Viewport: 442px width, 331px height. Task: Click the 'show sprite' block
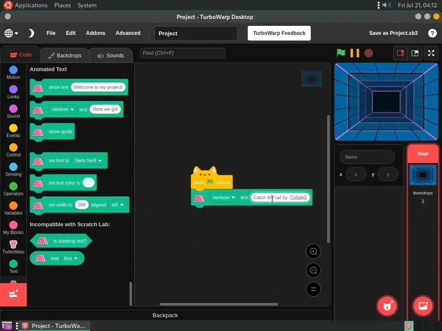(x=52, y=131)
